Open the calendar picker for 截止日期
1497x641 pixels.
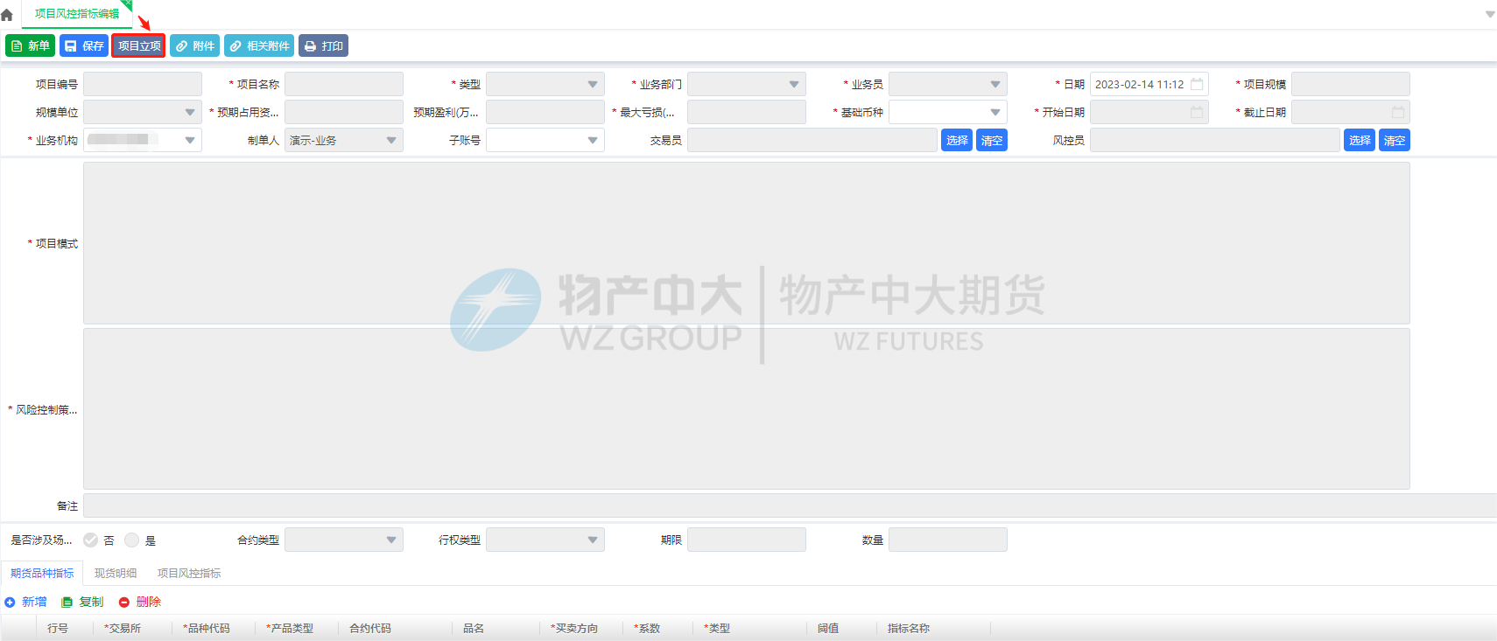coord(1398,112)
